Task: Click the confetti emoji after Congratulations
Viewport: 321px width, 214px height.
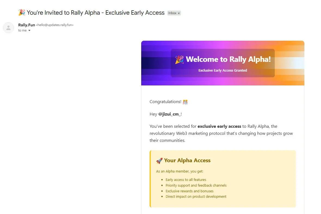Action: (x=185, y=102)
